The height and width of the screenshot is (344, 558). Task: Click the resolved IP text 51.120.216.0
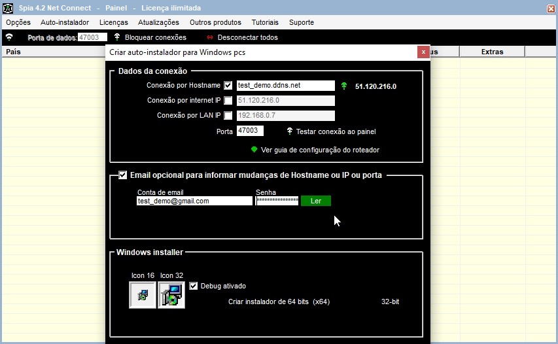375,86
